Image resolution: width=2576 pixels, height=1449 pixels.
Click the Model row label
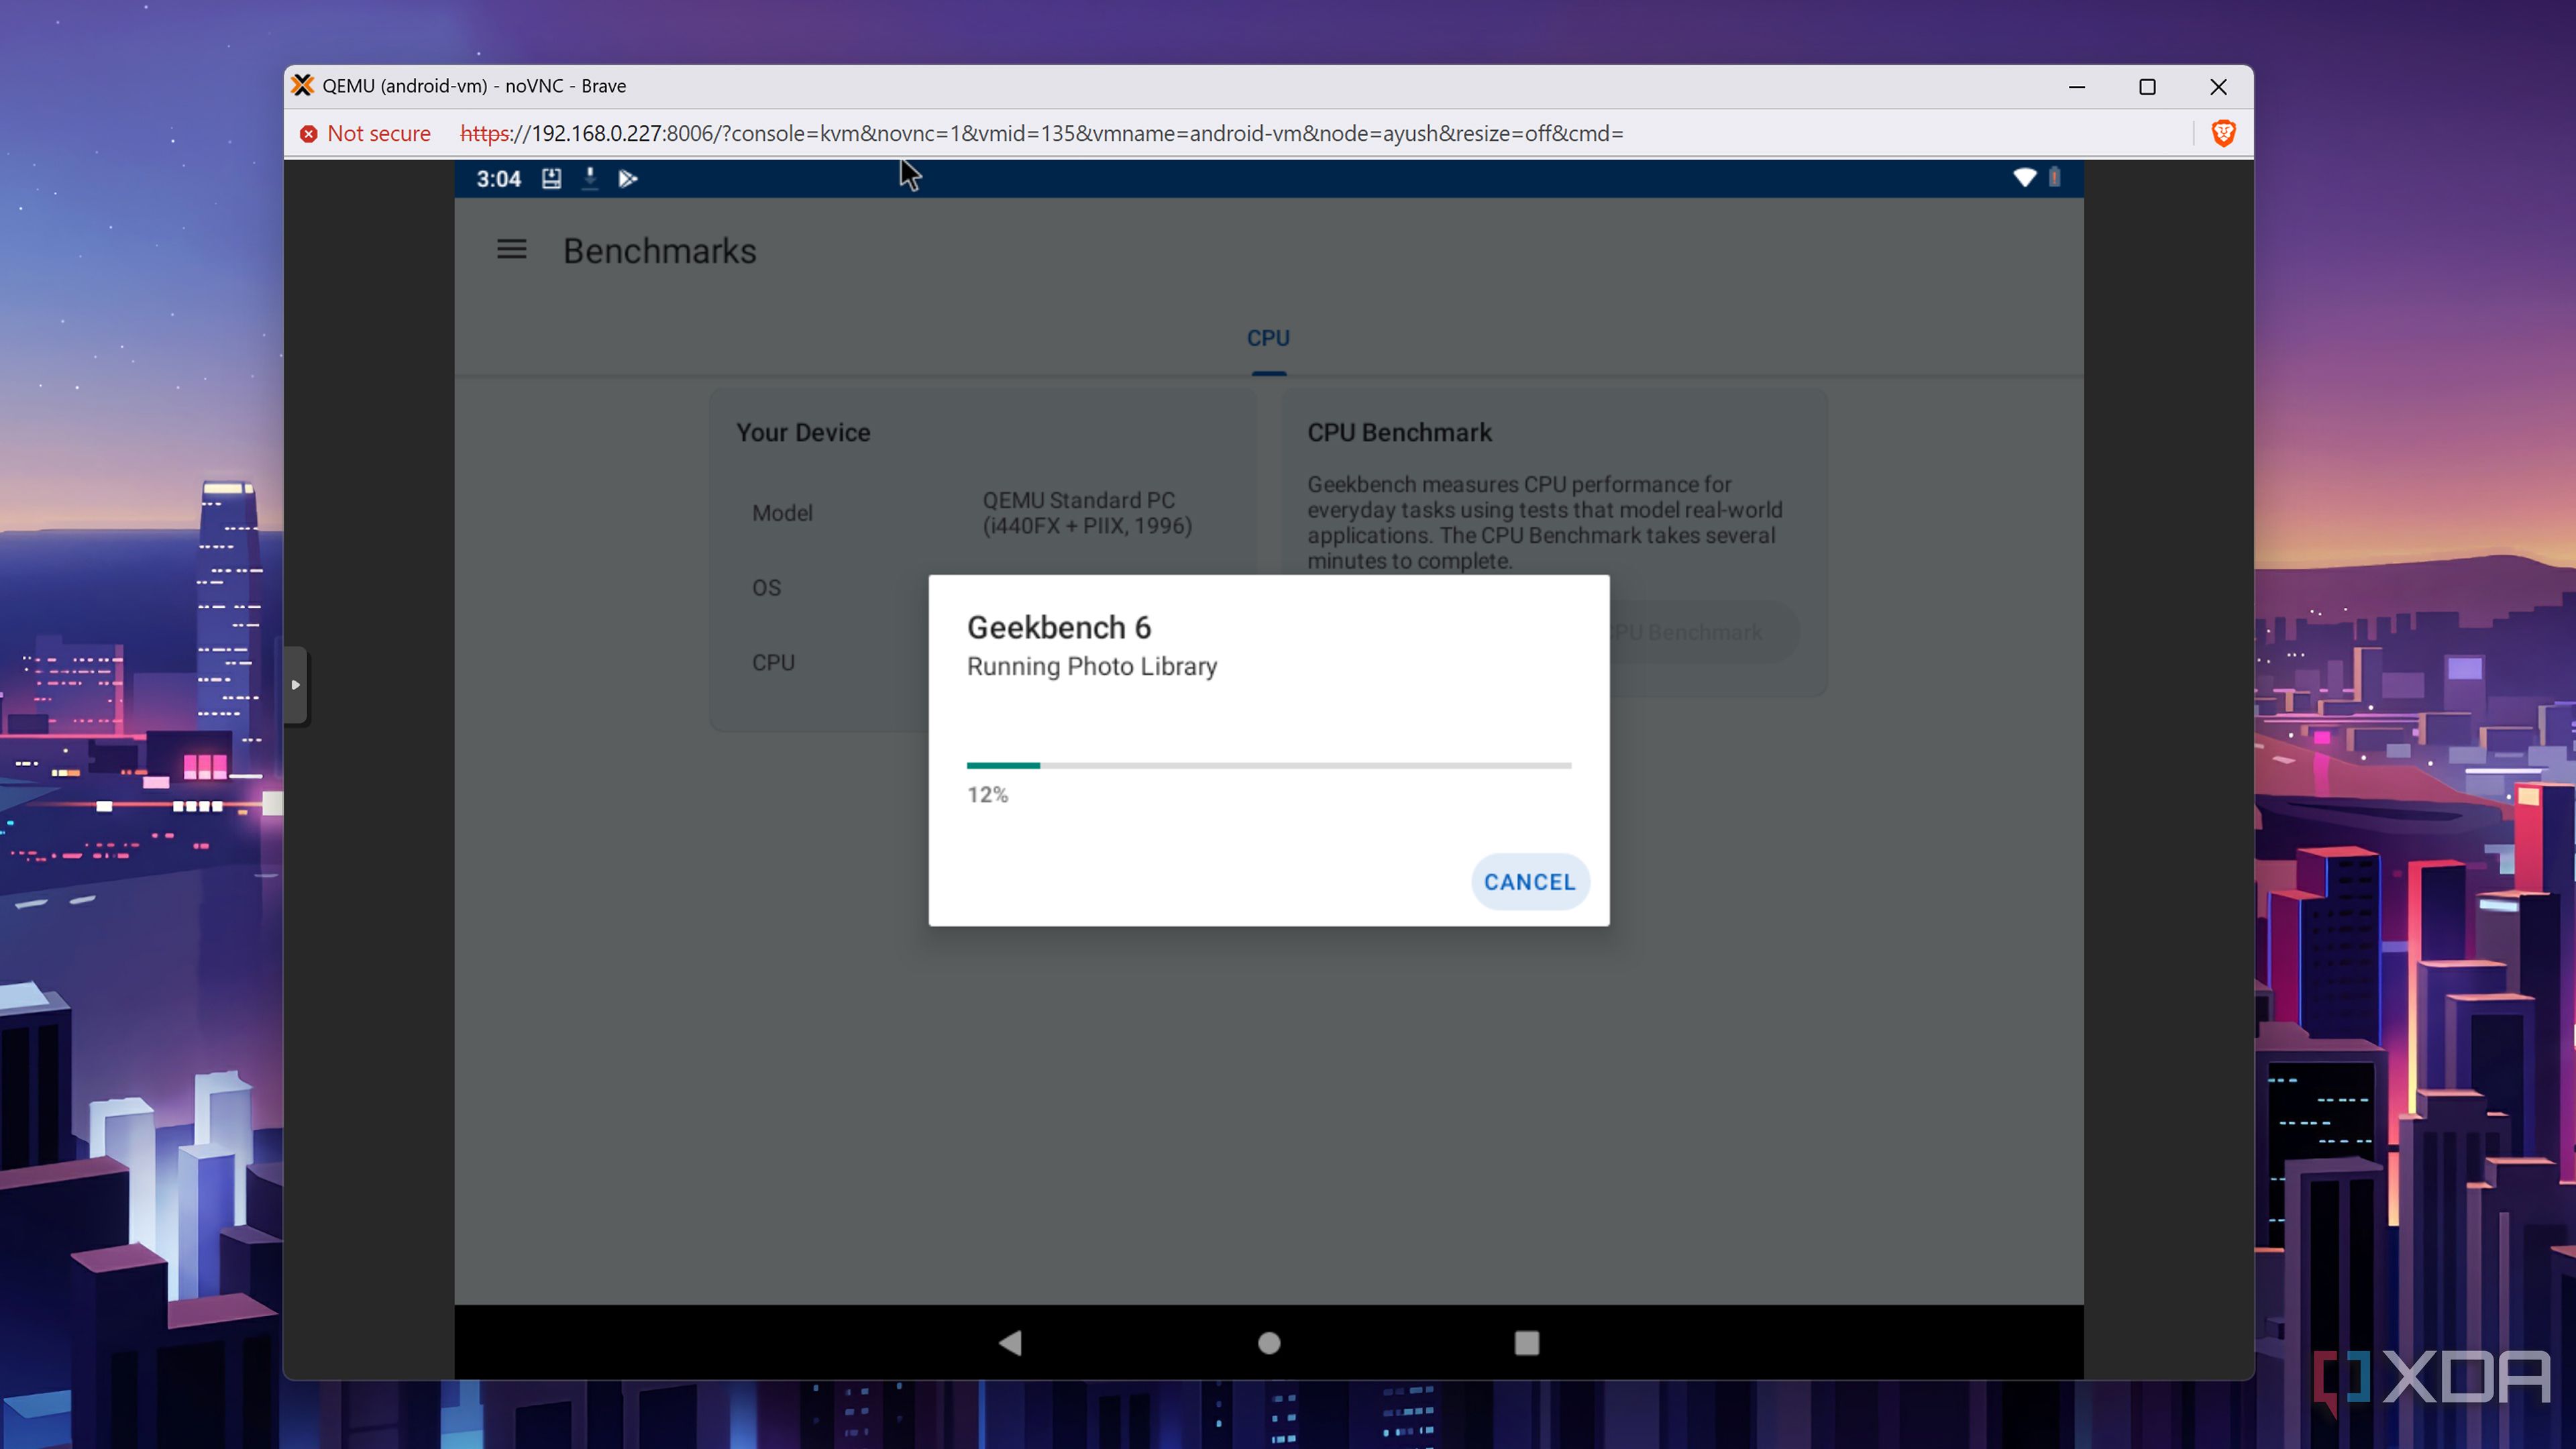click(782, 513)
